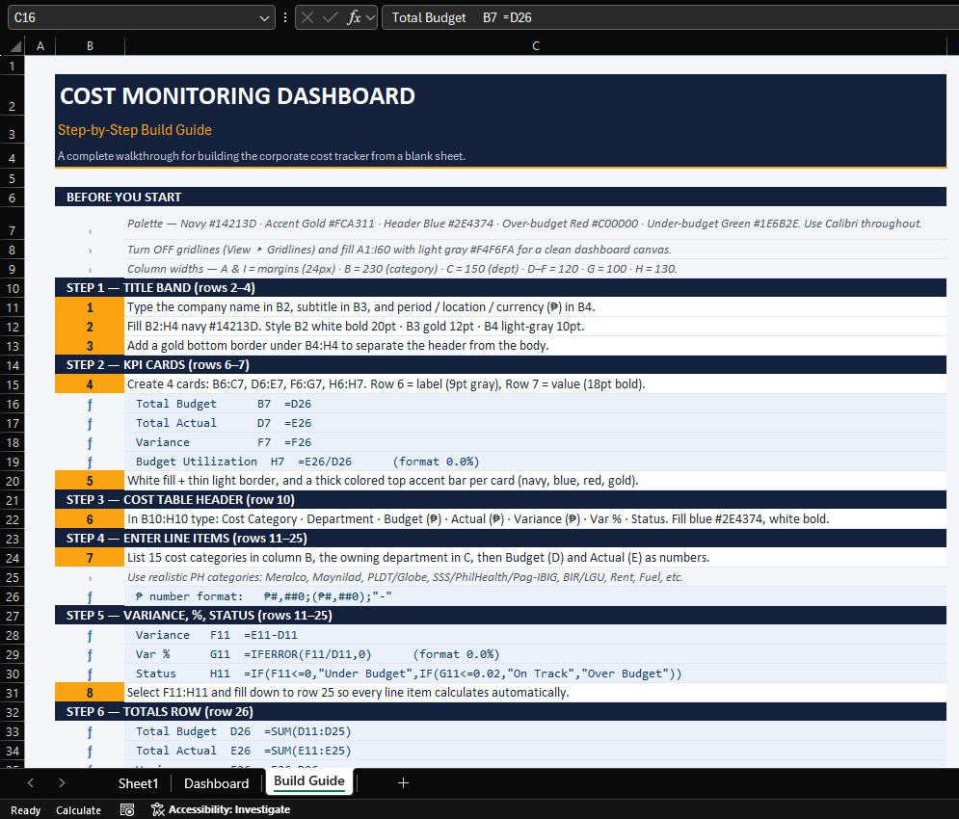Click the COST MONITORING DASHBOARD title

click(237, 96)
